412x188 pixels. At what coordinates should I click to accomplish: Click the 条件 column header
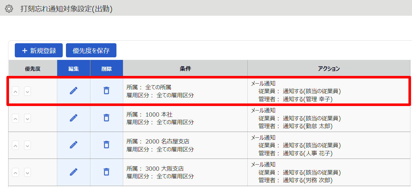click(x=185, y=69)
